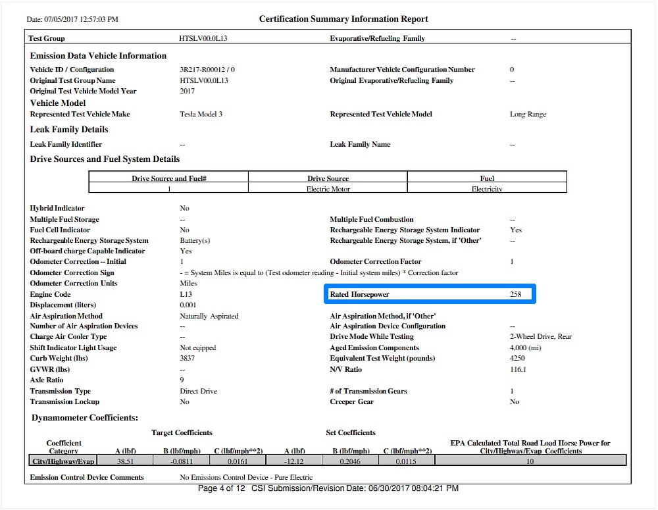Select the target coefficient A value 38.51
The width and height of the screenshot is (658, 510).
[125, 461]
